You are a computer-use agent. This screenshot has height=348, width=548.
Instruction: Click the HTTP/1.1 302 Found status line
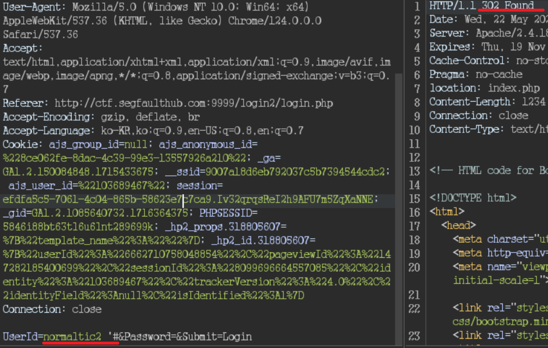tap(481, 6)
